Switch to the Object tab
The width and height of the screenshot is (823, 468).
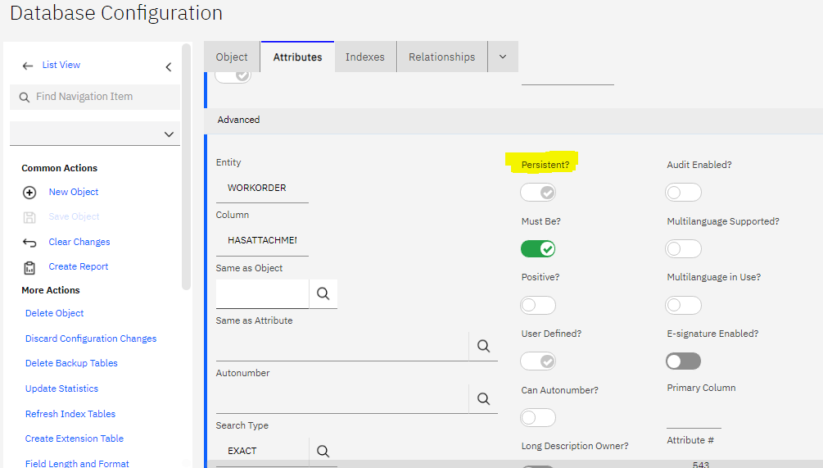click(232, 57)
